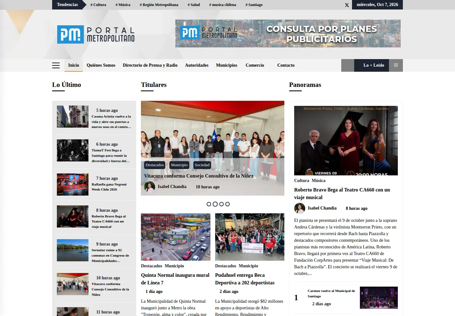
Task: Go to Inicio menu item
Action: 74,65
